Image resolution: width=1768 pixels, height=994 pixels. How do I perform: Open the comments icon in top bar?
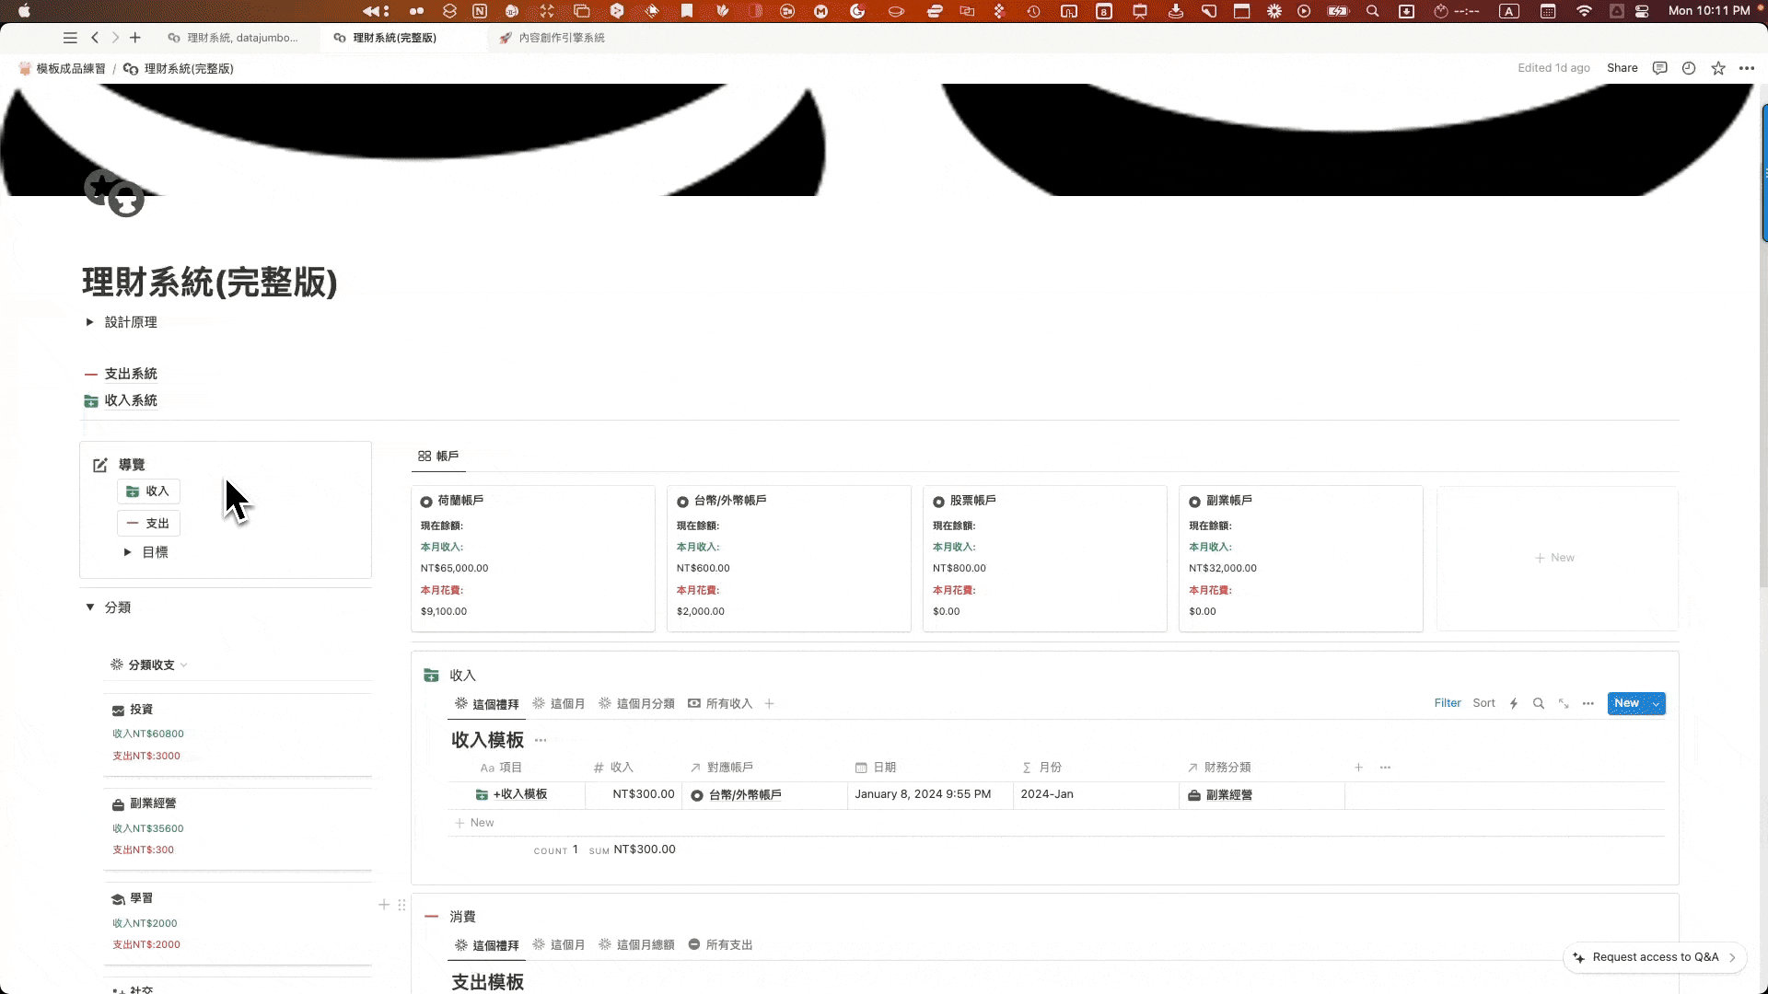click(1659, 68)
